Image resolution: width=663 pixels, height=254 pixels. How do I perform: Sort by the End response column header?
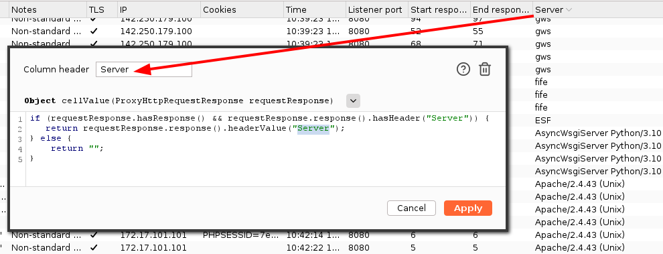click(501, 9)
